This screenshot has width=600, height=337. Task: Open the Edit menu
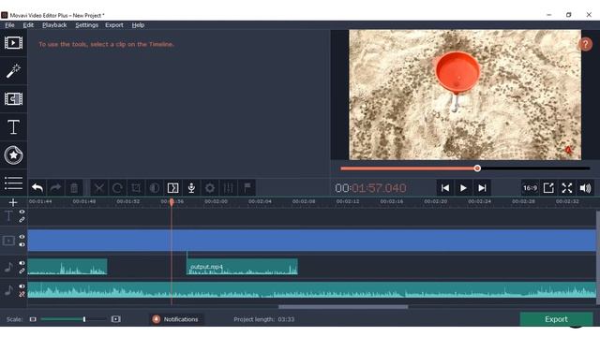tap(28, 25)
